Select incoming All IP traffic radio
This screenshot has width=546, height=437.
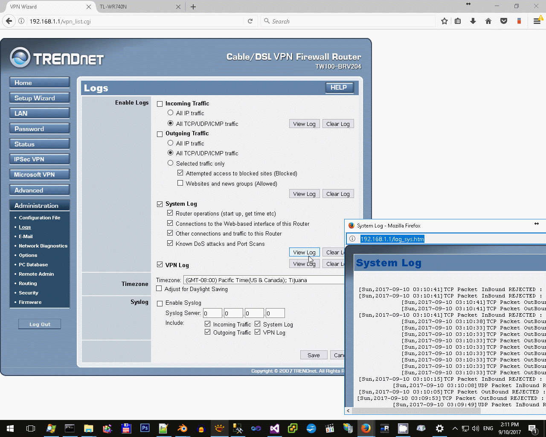click(x=171, y=113)
